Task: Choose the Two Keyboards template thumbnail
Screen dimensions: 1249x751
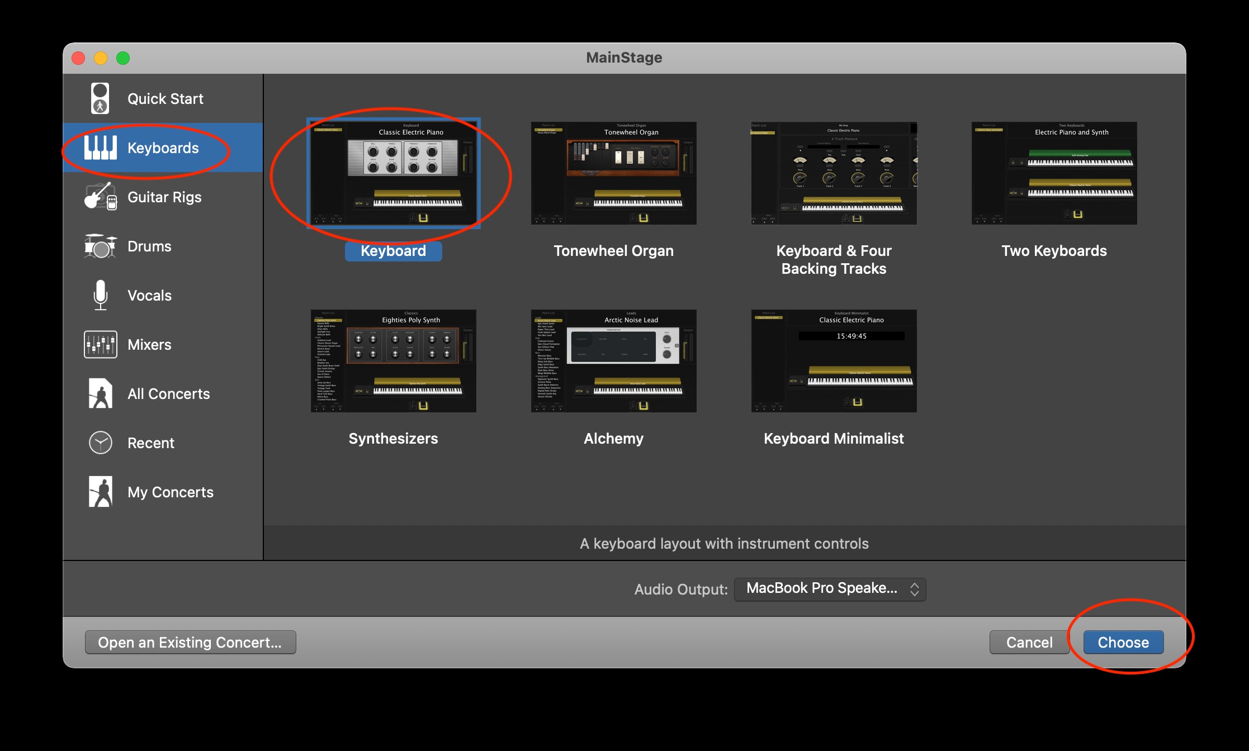Action: coord(1054,173)
